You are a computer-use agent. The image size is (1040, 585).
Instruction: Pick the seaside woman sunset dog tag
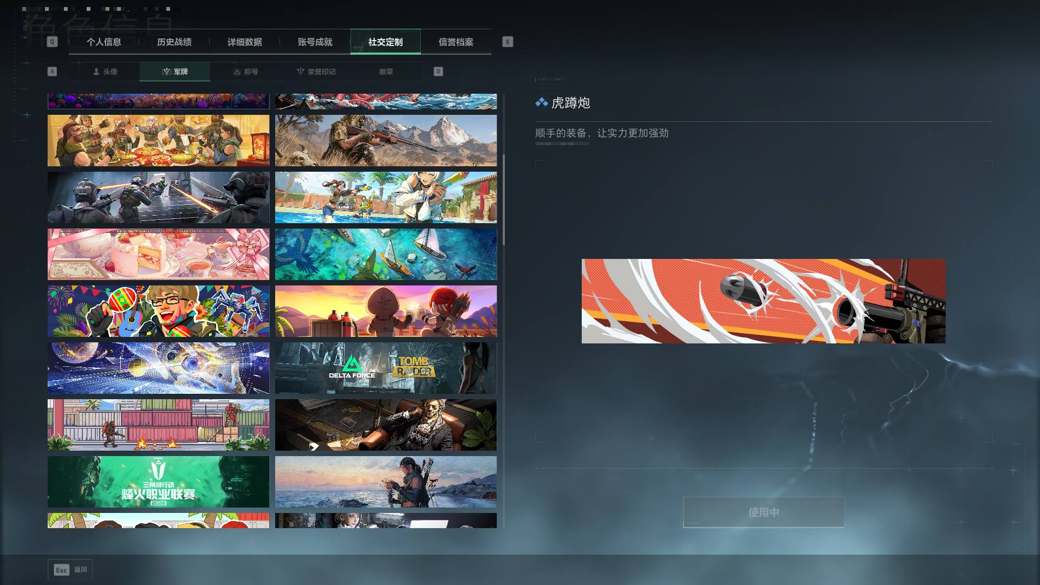click(386, 482)
